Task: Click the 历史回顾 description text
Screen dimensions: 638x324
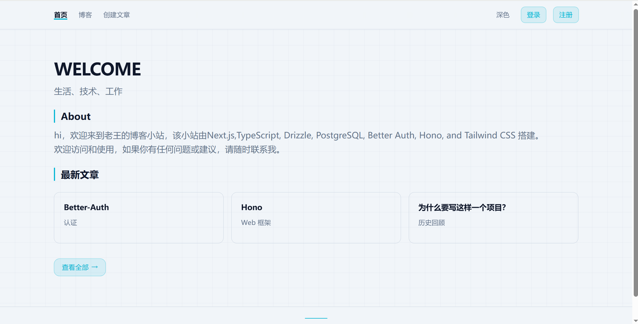Action: pyautogui.click(x=432, y=223)
